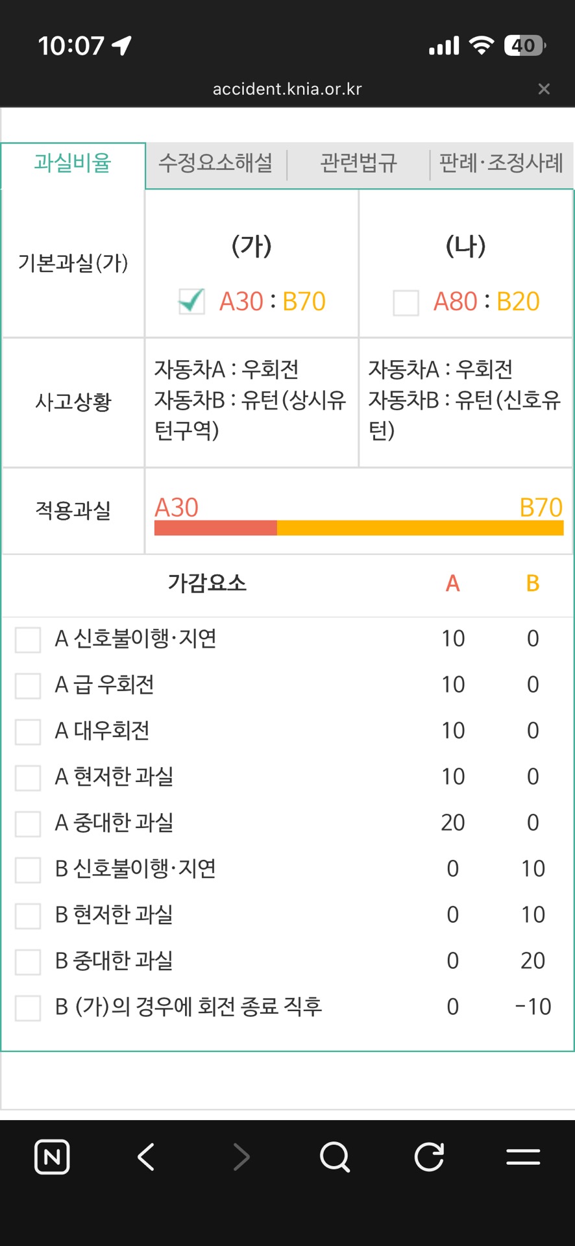Select the 과실비율 tab
The width and height of the screenshot is (575, 1246).
[x=73, y=163]
